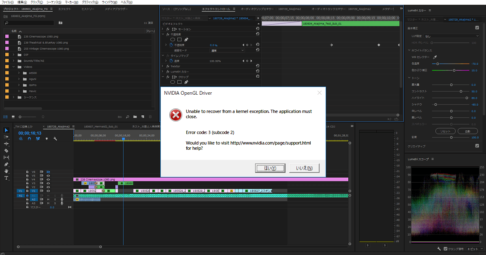Viewport: 486px width, 255px height.
Task: Unlock the A1 audio track lock
Action: (27, 195)
